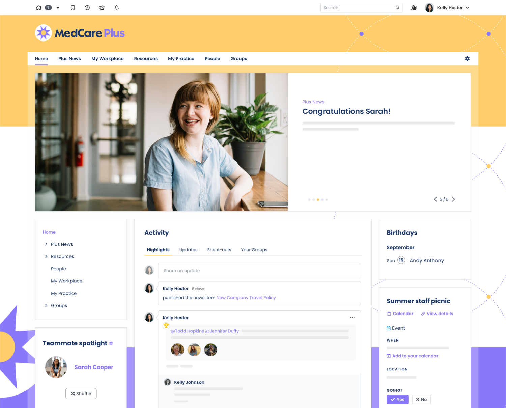Open the navigation settings gear icon
506x408 pixels.
click(467, 59)
